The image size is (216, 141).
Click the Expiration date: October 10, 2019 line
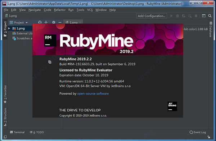84,75
